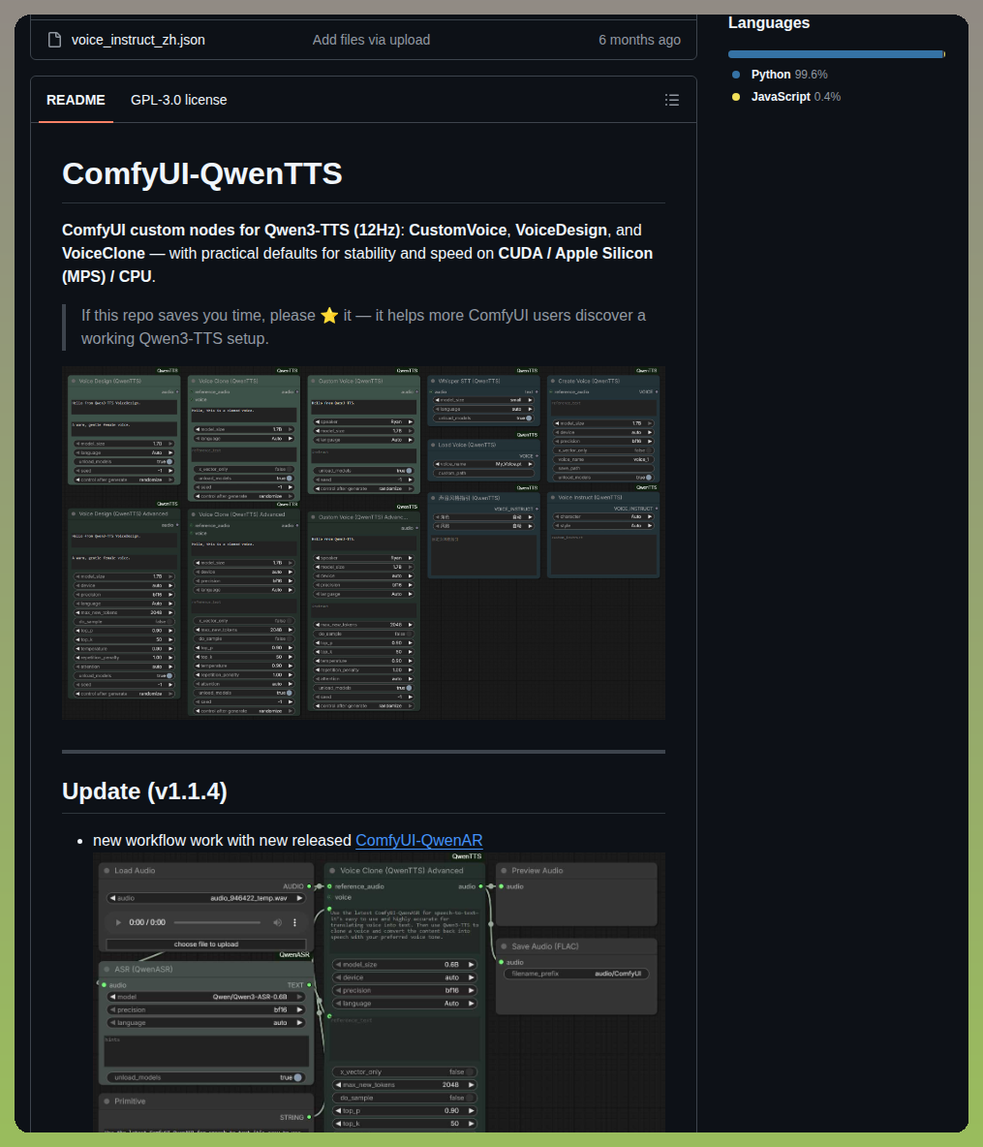Open the Python 99.6% language link
983x1147 pixels.
coord(789,75)
